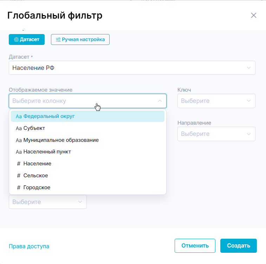
Task: Open the Права доступа link
Action: [29, 246]
